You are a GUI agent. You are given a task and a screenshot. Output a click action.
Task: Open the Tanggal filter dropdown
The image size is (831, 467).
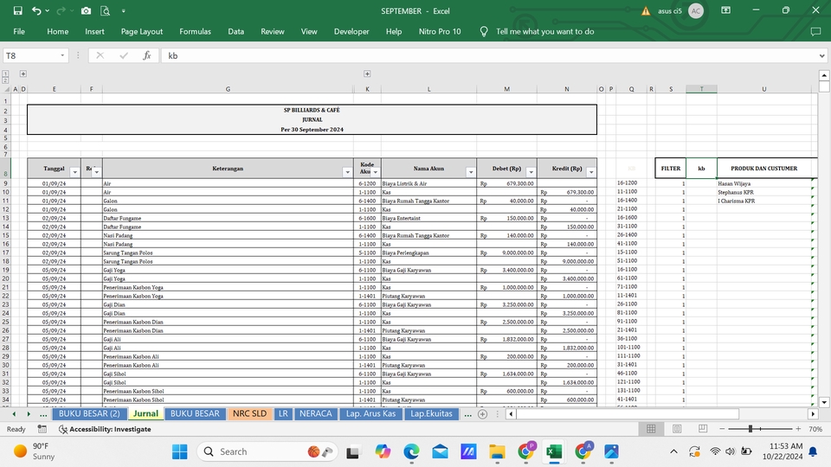point(74,172)
